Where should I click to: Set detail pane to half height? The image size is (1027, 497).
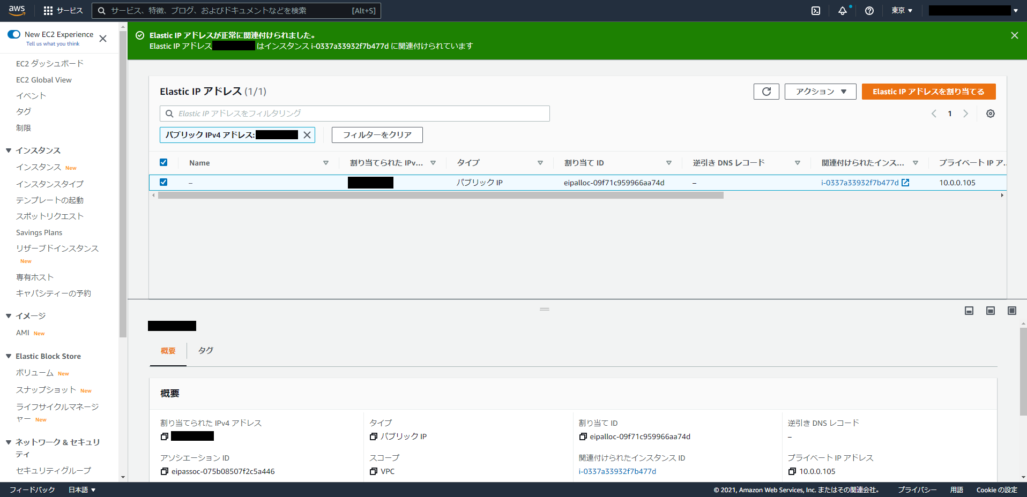[991, 311]
